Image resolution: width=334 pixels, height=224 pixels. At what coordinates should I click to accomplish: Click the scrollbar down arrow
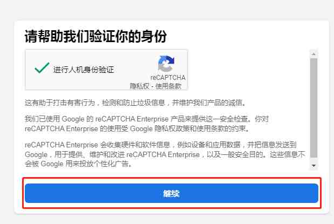click(313, 166)
